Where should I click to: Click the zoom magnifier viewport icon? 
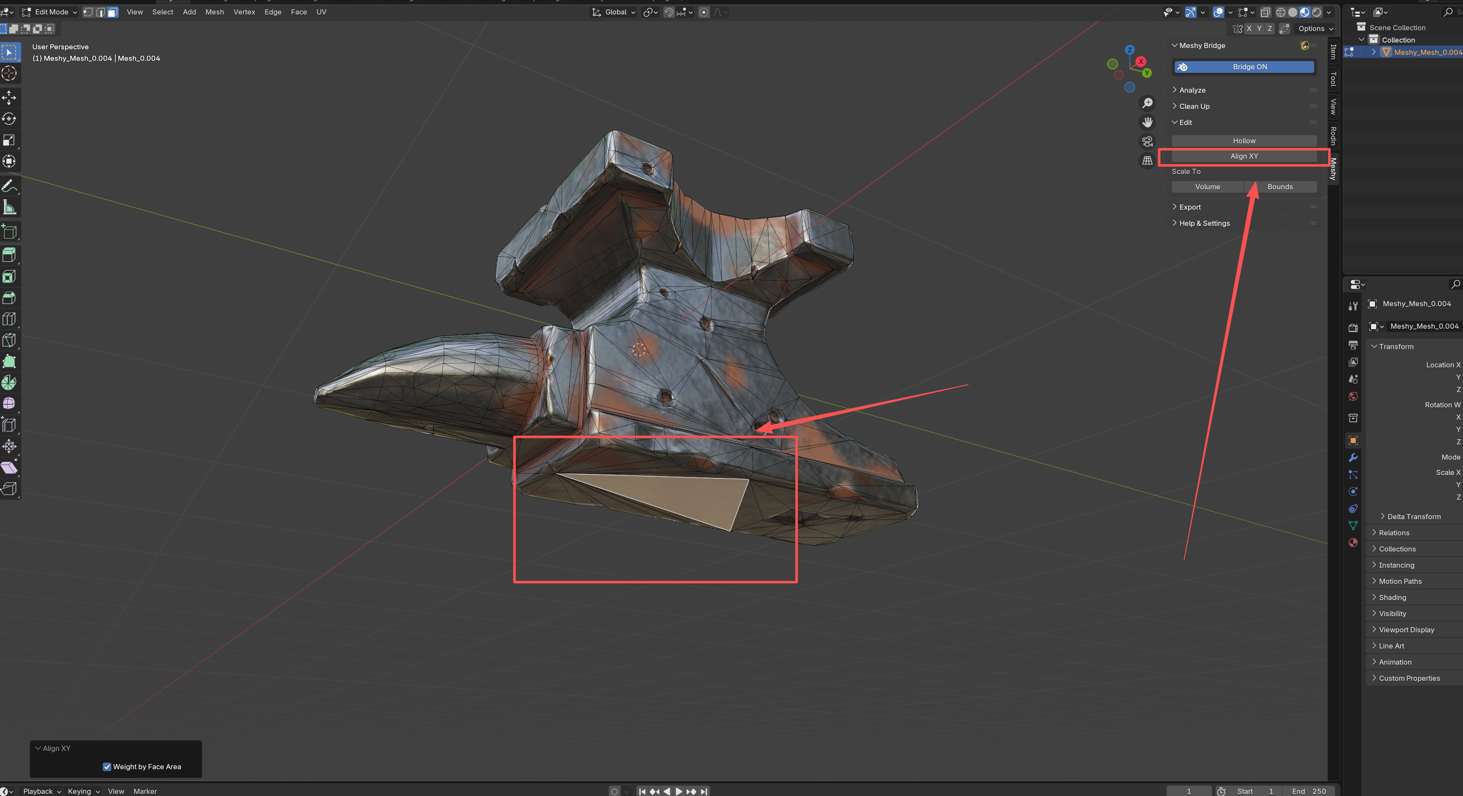[x=1147, y=103]
